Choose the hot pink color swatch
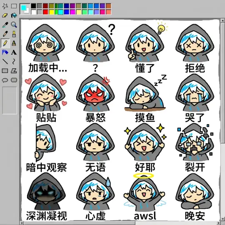Viewport: 225px width, 225px height. (x=102, y=12)
